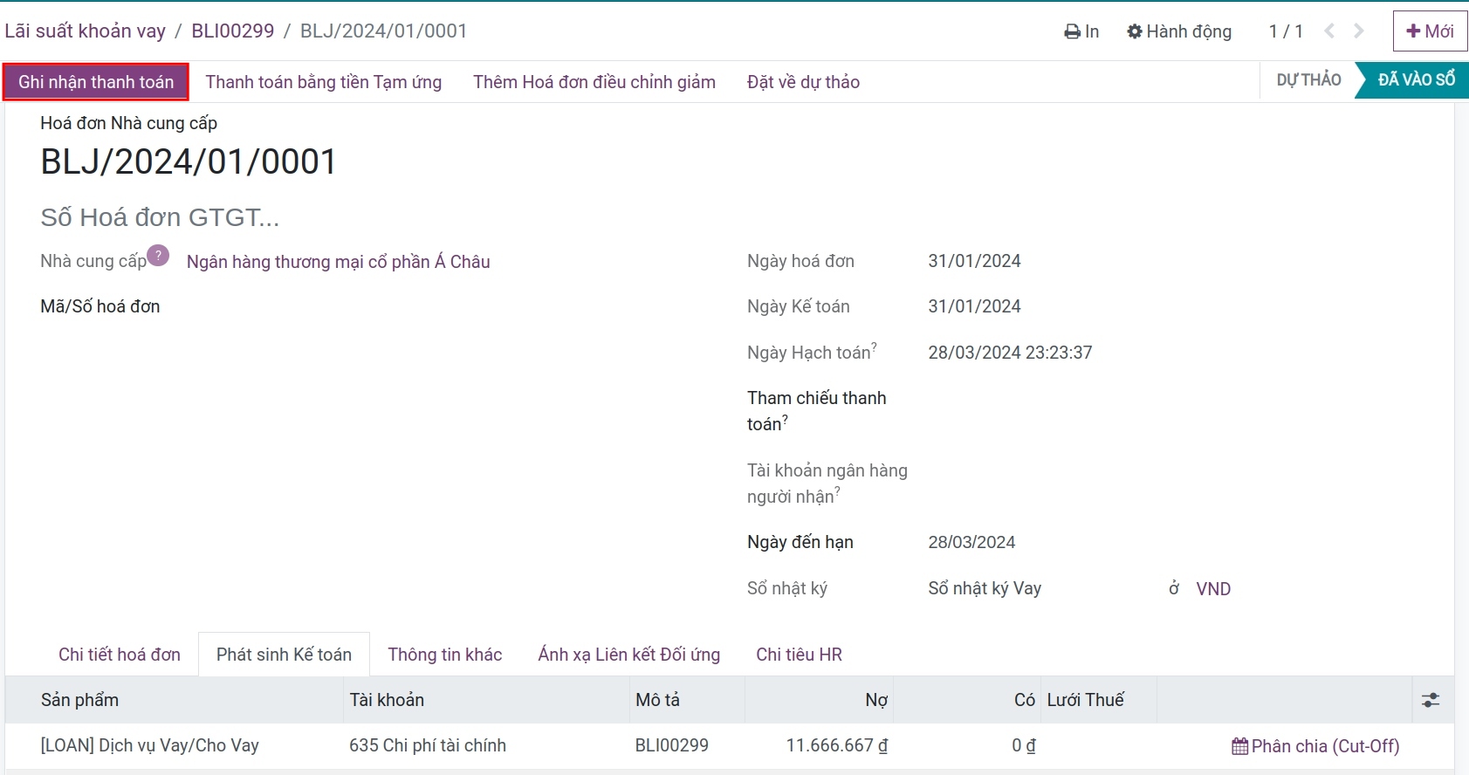
Task: Open Ngân hàng thương mại cổ phần Á Châu link
Action: (339, 262)
